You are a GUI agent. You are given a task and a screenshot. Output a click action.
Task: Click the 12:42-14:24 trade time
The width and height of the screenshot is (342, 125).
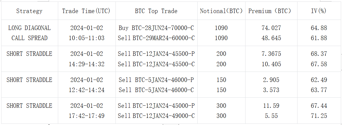coord(86,90)
